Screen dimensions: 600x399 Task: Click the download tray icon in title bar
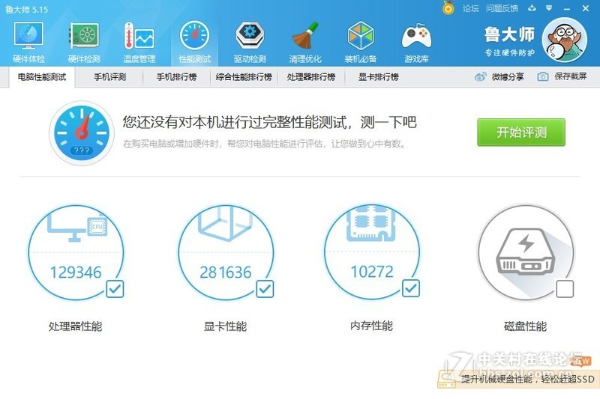[532, 8]
